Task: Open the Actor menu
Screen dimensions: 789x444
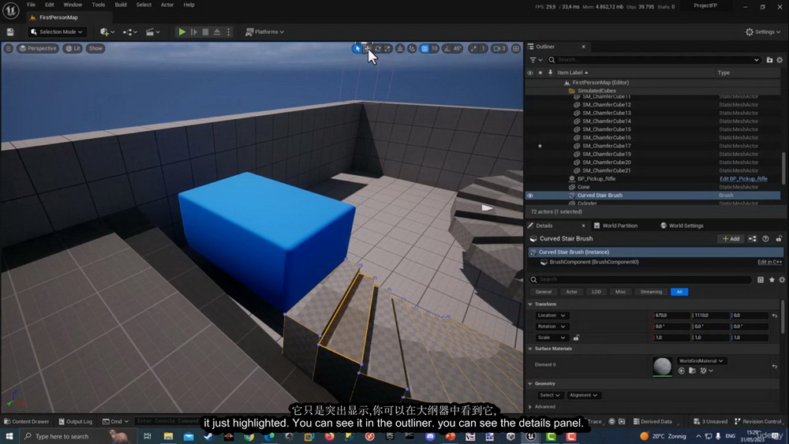Action: (167, 5)
